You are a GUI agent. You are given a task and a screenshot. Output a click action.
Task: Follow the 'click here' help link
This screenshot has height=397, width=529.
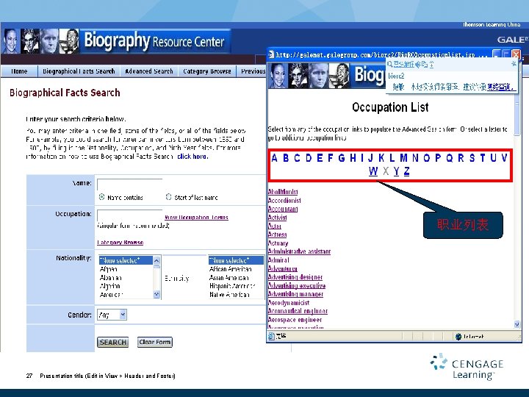[x=192, y=157]
